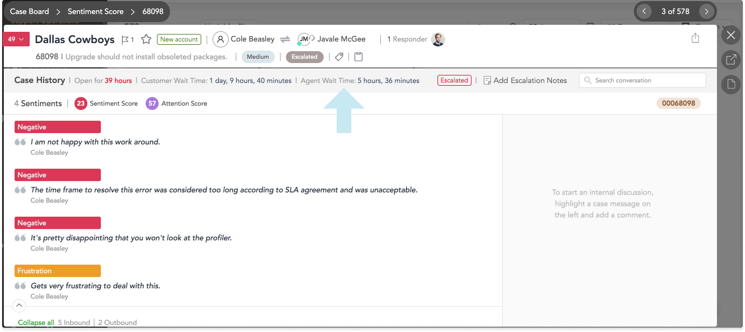Screen dimensions: 745x332
Task: Click the clipboard icon after the tag icon
Action: [x=358, y=57]
